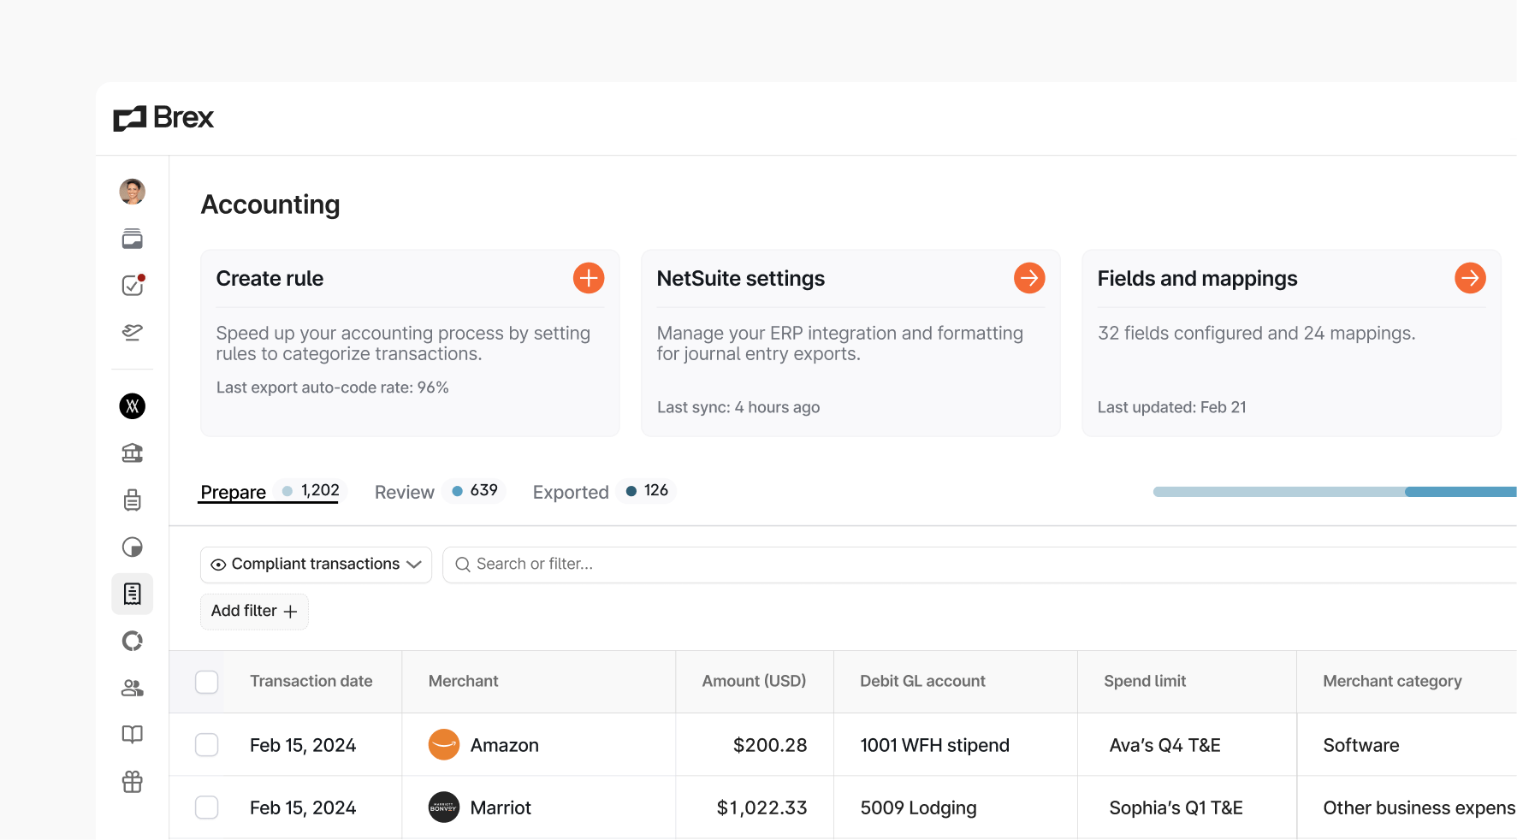Image resolution: width=1517 pixels, height=840 pixels.
Task: Open NetSuite settings via arrow button
Action: pyautogui.click(x=1029, y=278)
